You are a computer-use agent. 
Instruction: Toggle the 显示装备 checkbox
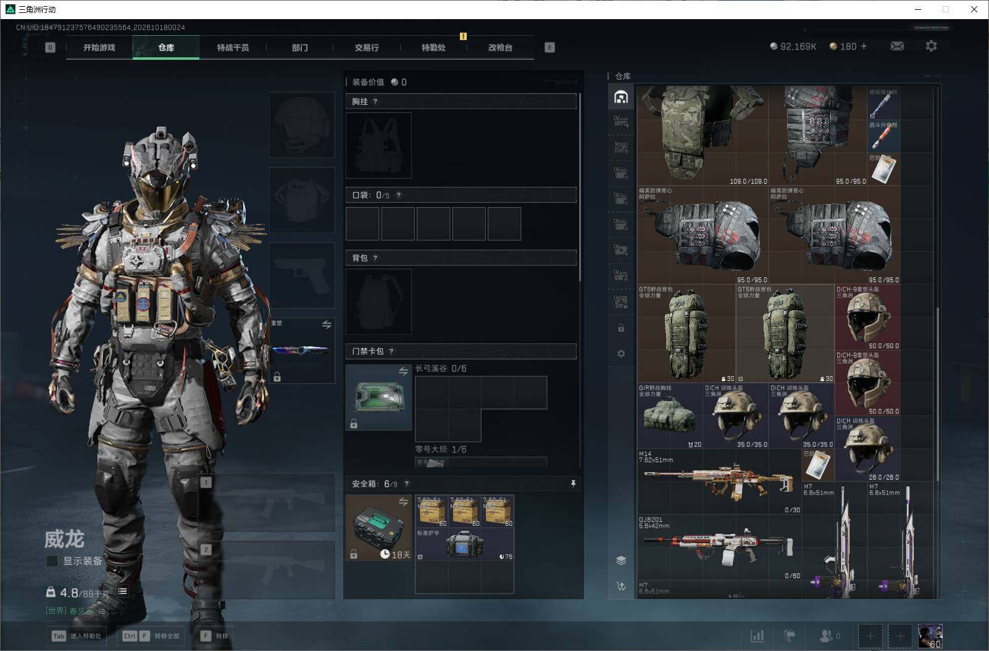[52, 561]
